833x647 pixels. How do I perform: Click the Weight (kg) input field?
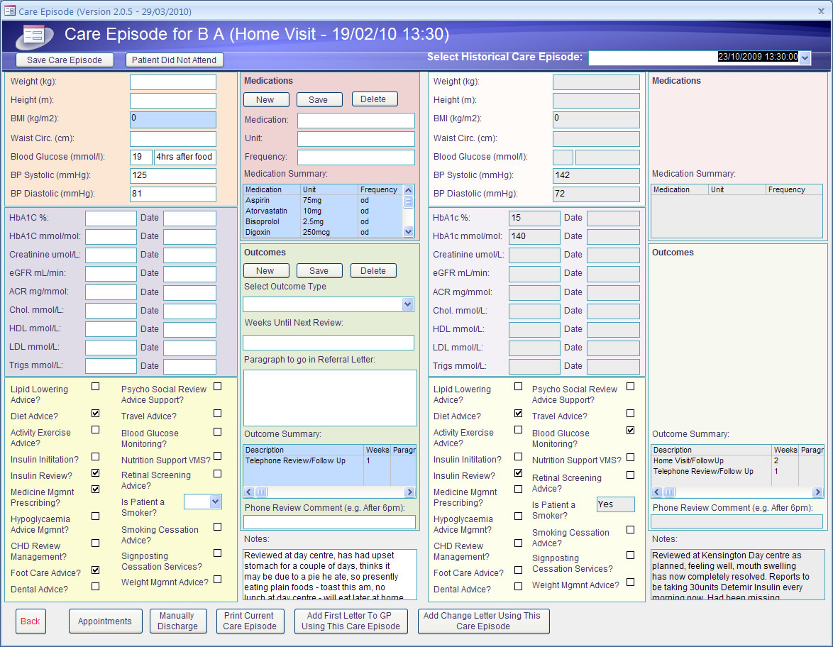172,82
